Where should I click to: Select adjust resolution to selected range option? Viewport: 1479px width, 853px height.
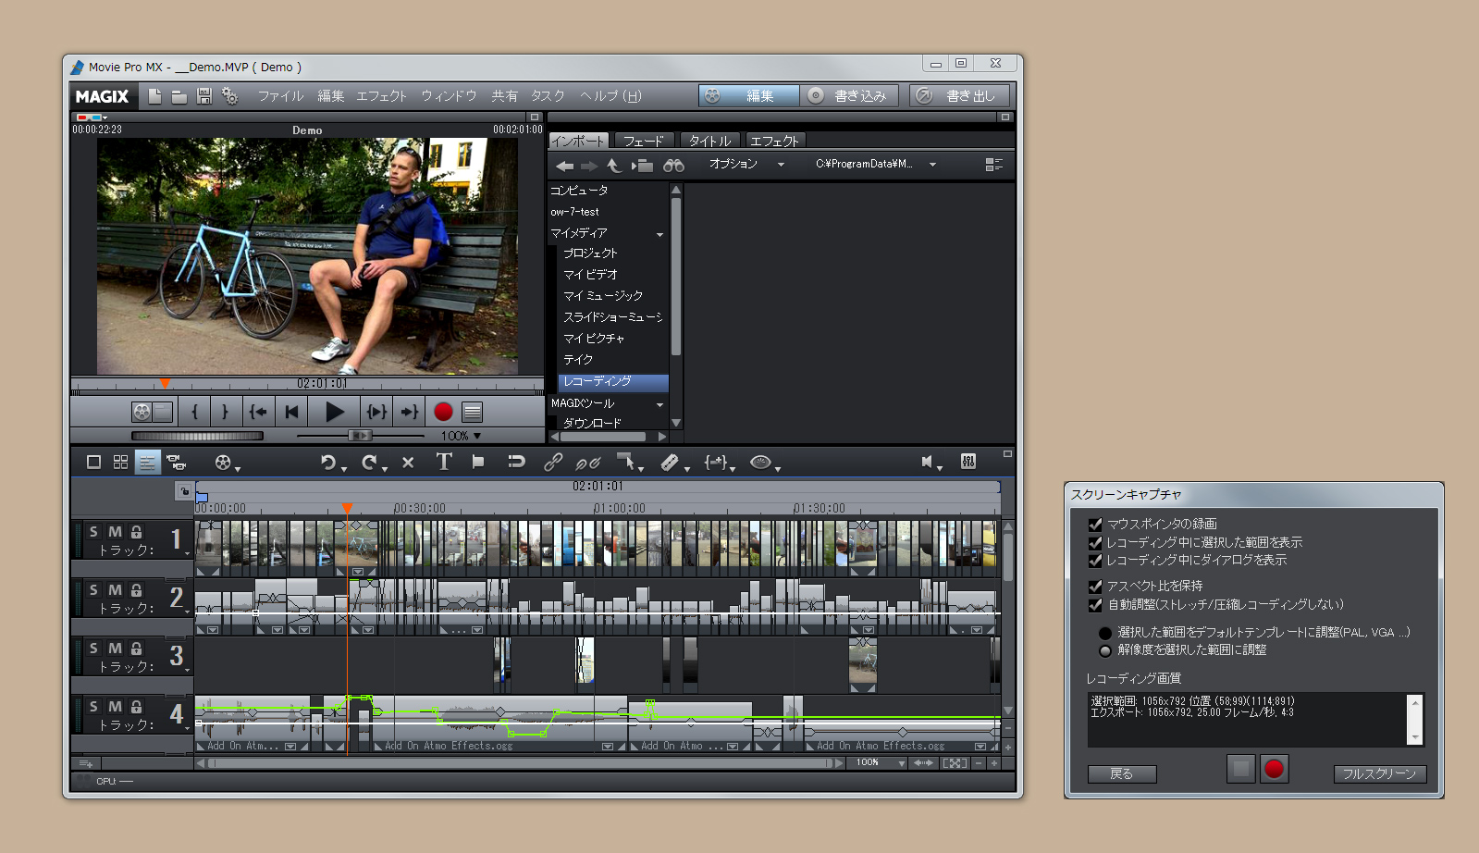pos(1104,650)
